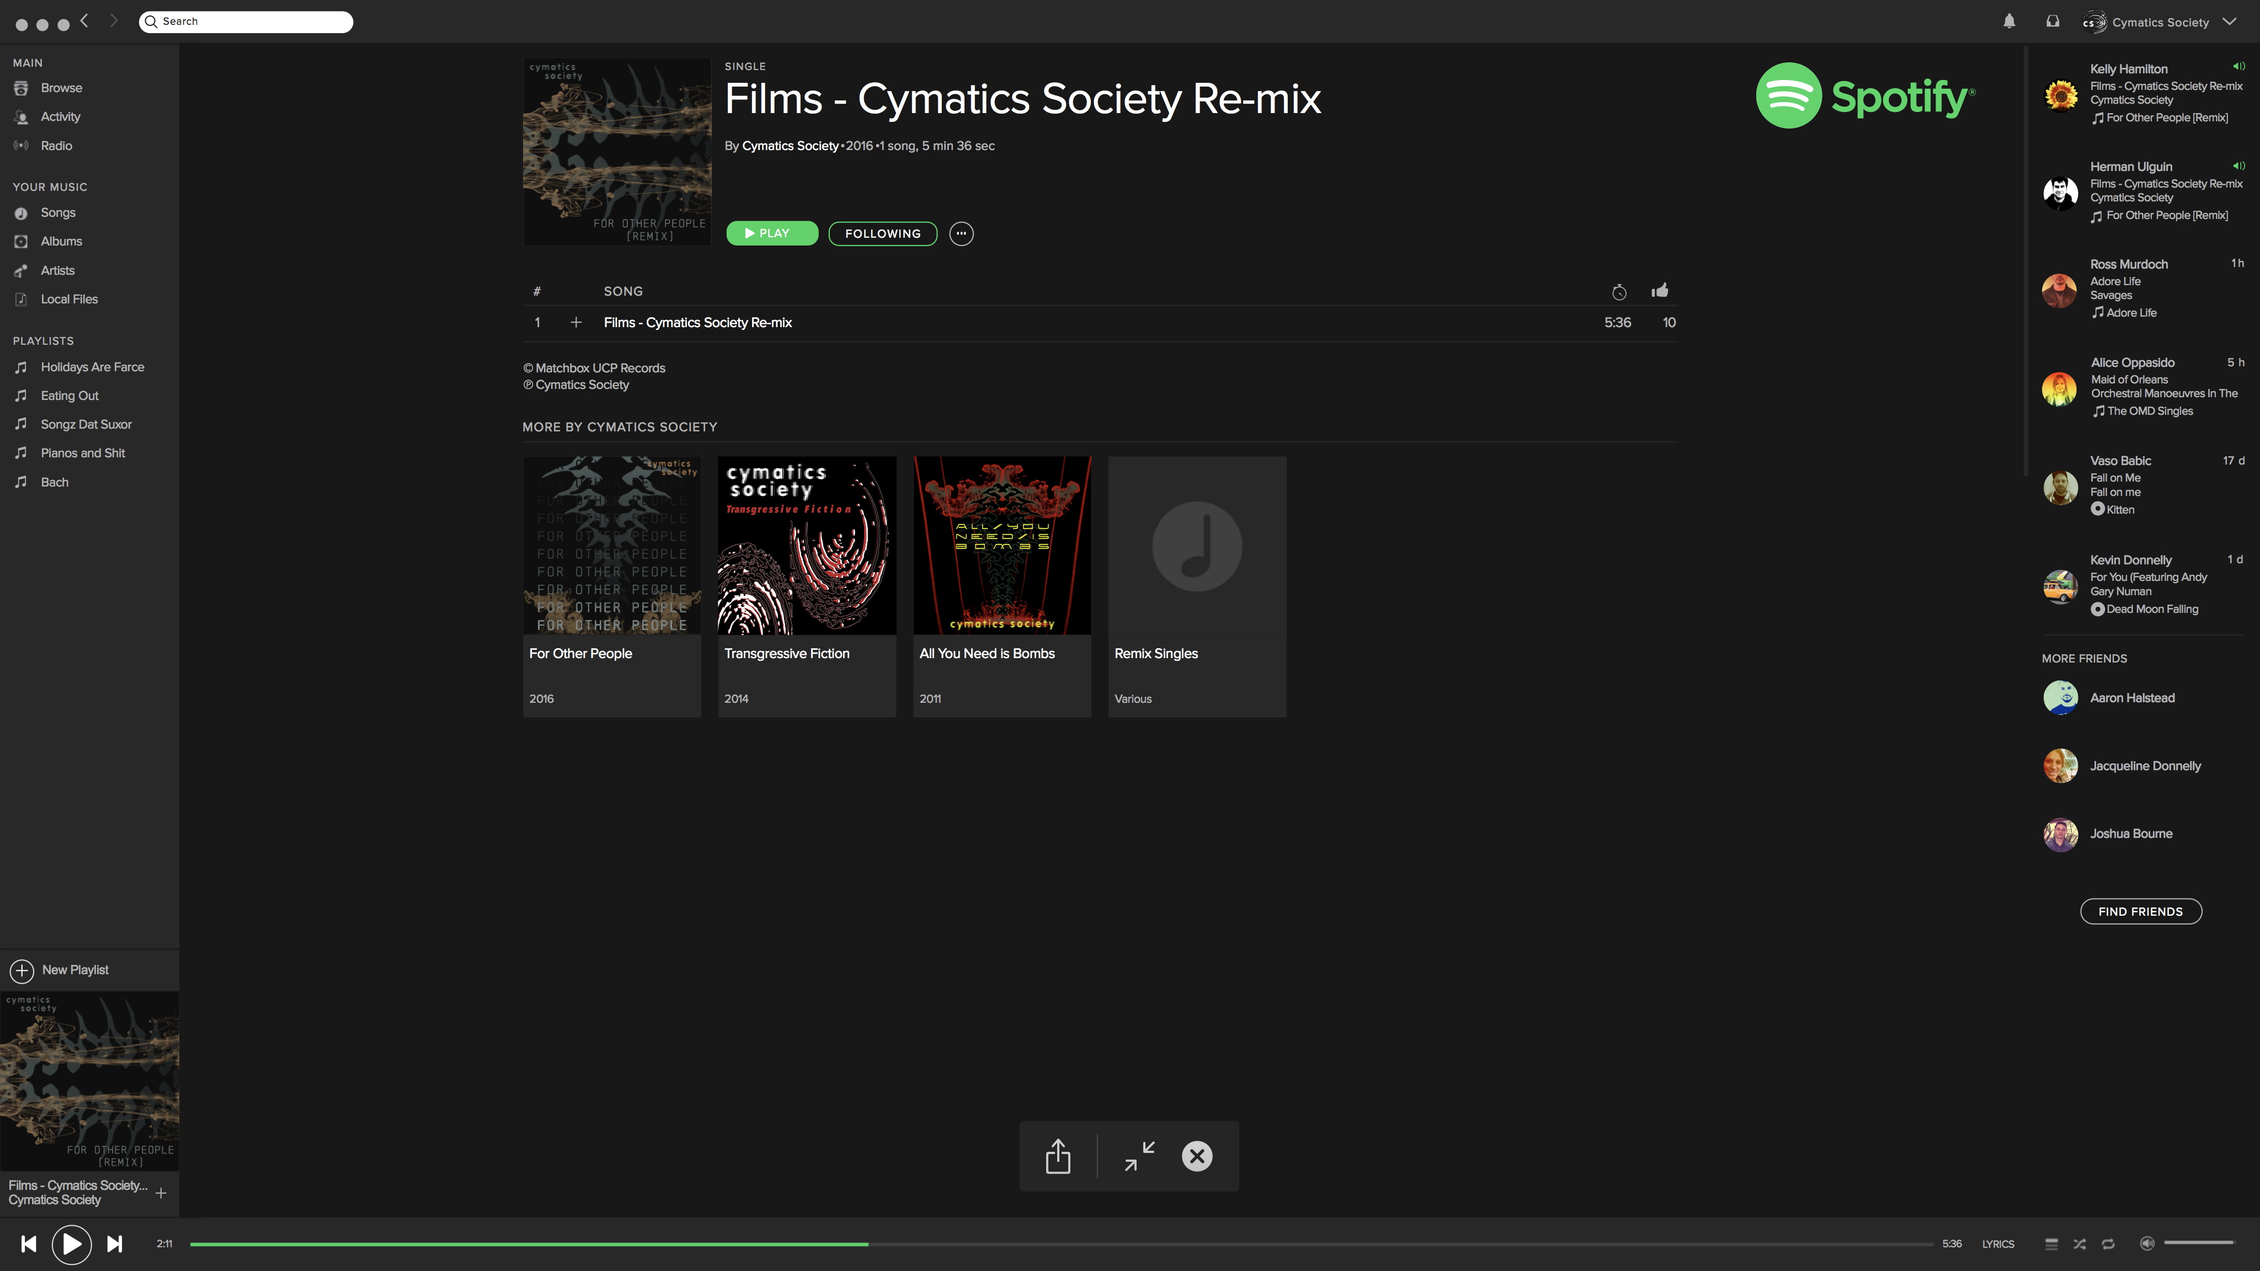
Task: Click the green PLAY button
Action: 772,233
